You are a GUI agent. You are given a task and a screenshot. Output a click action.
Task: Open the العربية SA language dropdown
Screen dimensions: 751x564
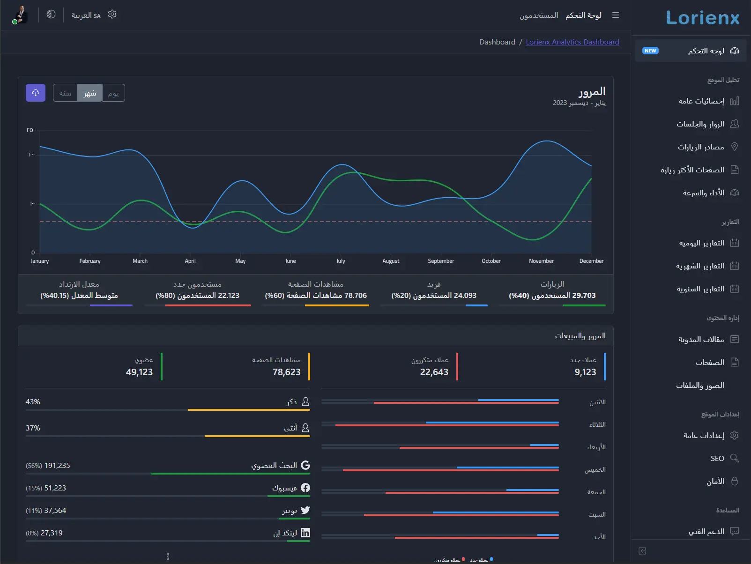tap(85, 15)
